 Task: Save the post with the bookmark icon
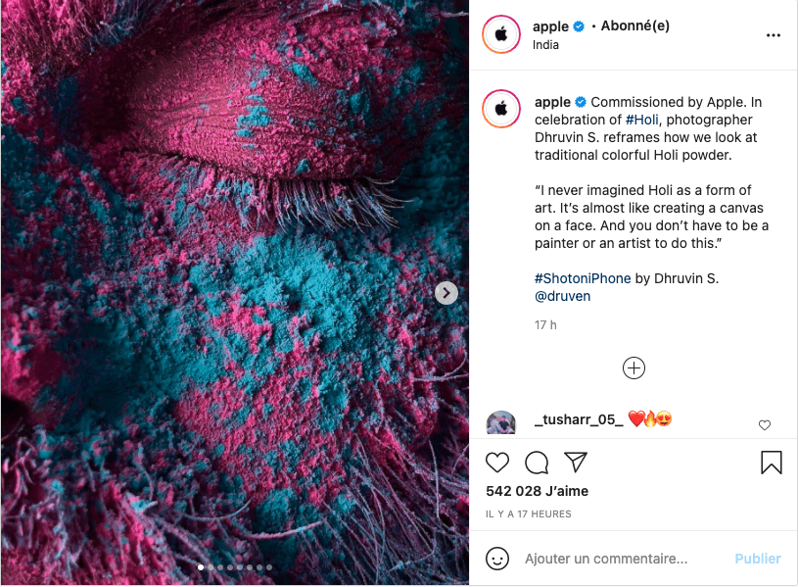[771, 463]
